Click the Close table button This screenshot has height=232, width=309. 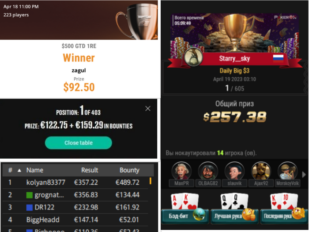pyautogui.click(x=79, y=143)
